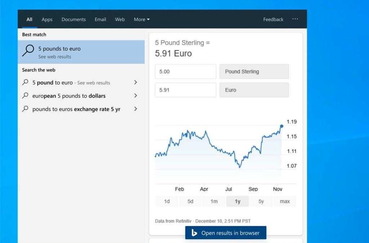Switch to the Documents tab
The image size is (369, 243).
point(74,19)
